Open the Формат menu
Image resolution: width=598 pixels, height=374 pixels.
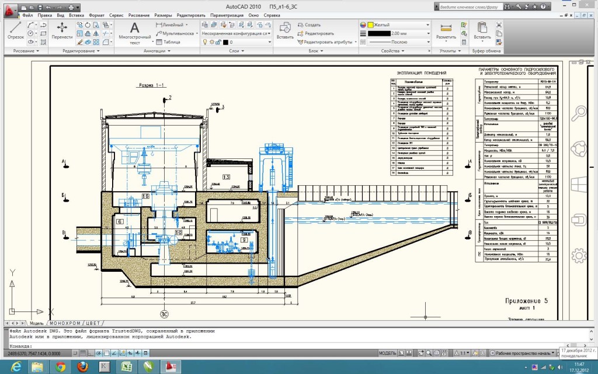[x=96, y=16]
